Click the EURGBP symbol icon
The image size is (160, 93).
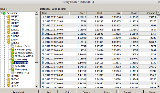[x=8, y=36]
